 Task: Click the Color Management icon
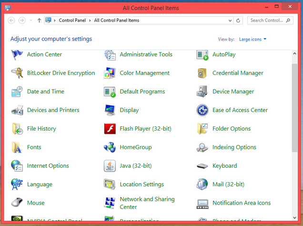click(110, 73)
